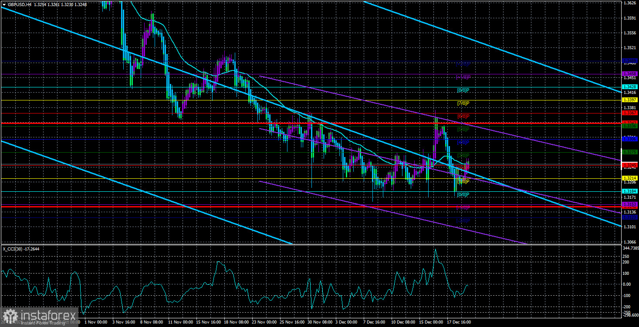This screenshot has height=327, width=639.
Task: Select the 1.3521 value on price axis
Action: (630, 48)
